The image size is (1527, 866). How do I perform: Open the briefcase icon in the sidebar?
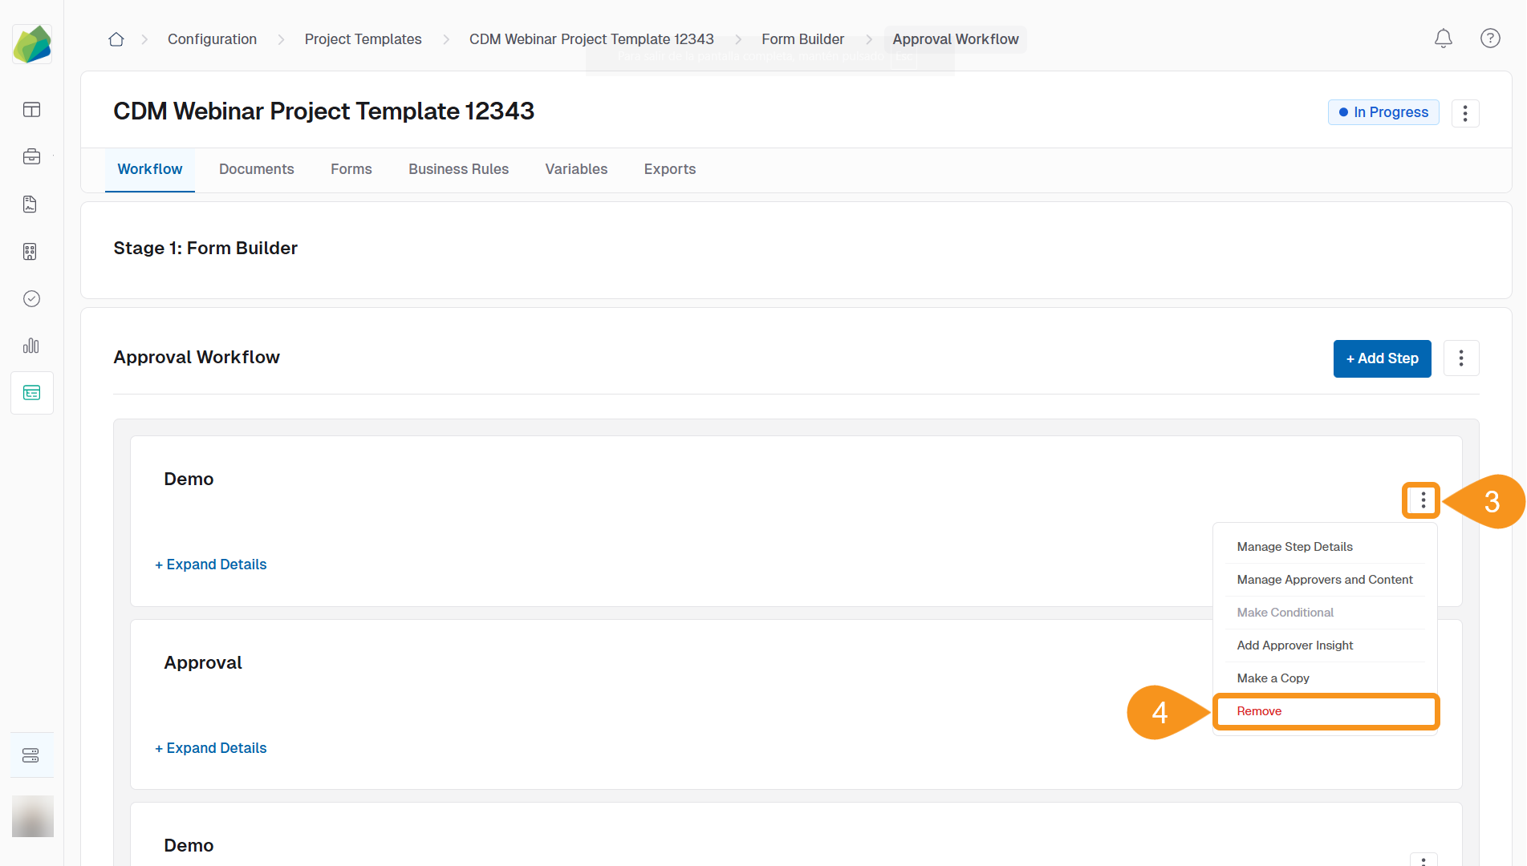coord(31,156)
